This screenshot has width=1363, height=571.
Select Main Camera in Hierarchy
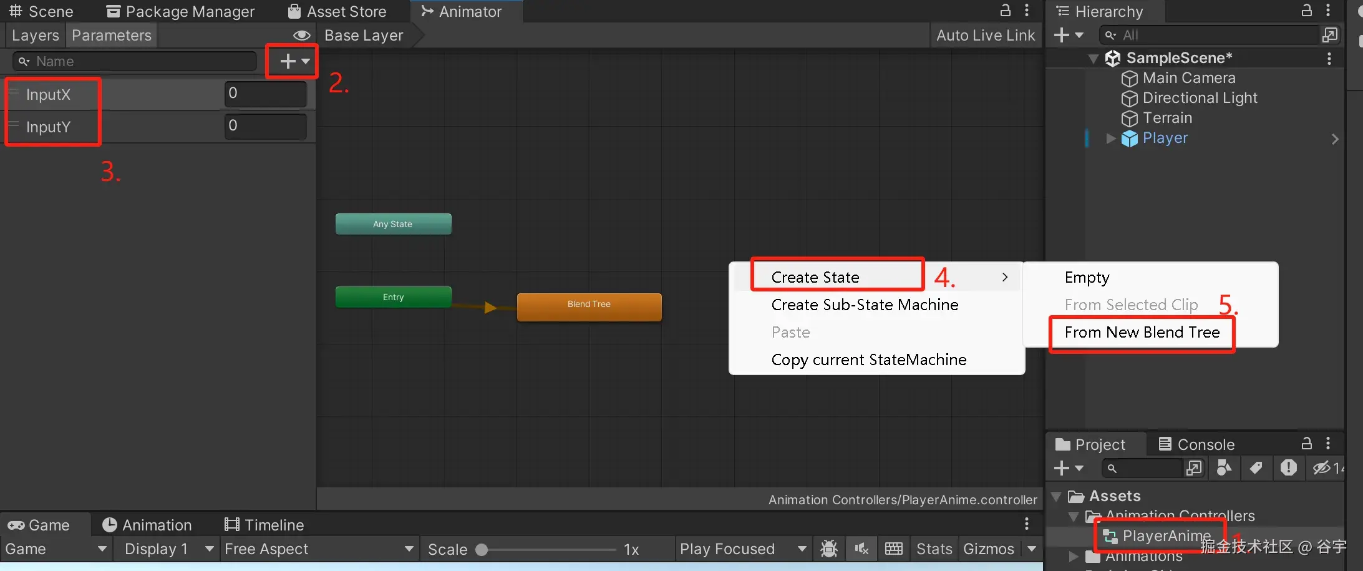1188,78
